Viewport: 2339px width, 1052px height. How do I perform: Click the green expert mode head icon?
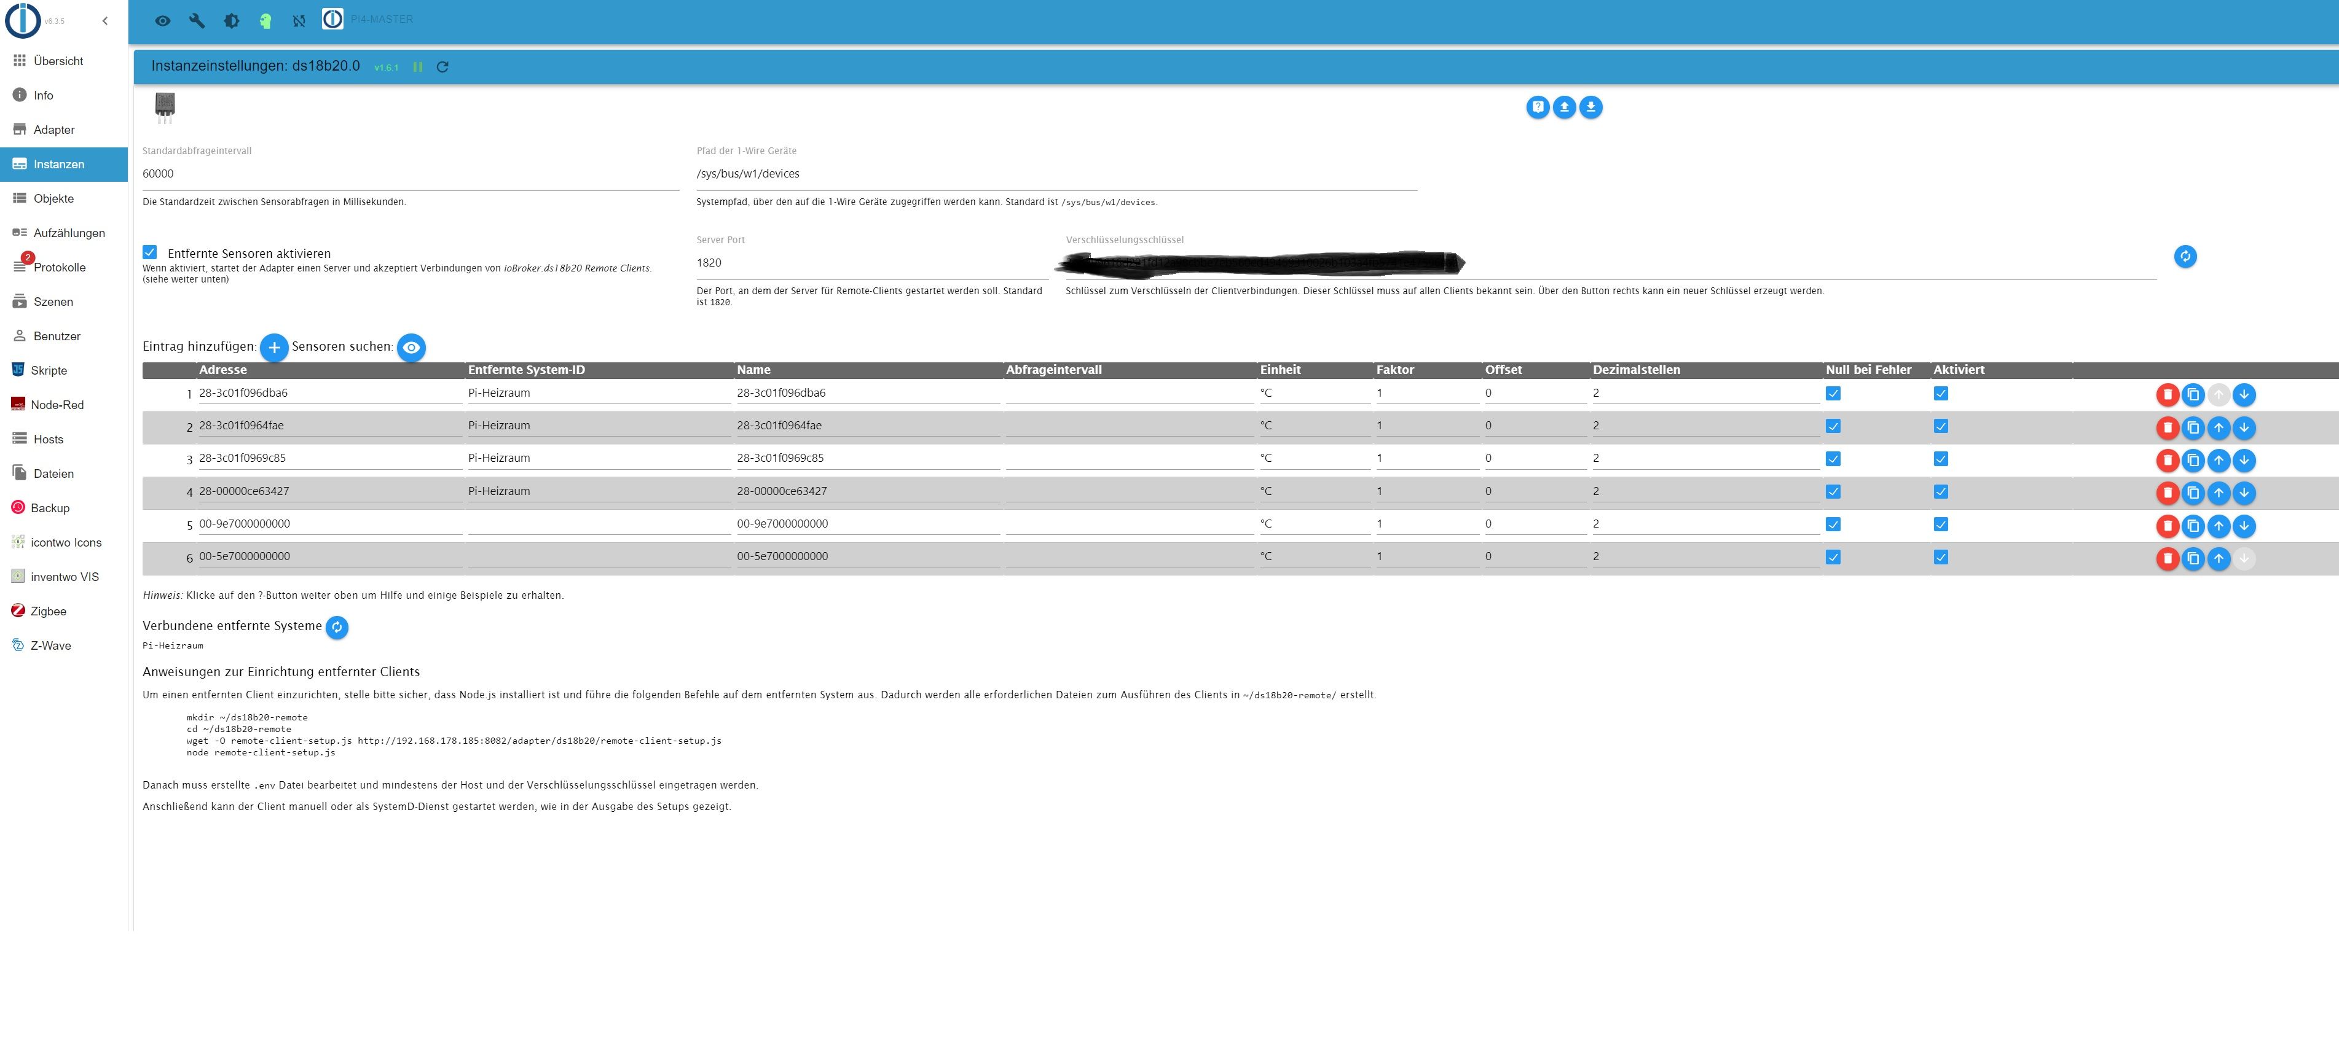(x=265, y=20)
